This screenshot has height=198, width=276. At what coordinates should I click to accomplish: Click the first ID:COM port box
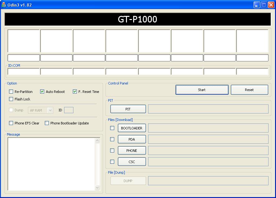[x=24, y=71]
